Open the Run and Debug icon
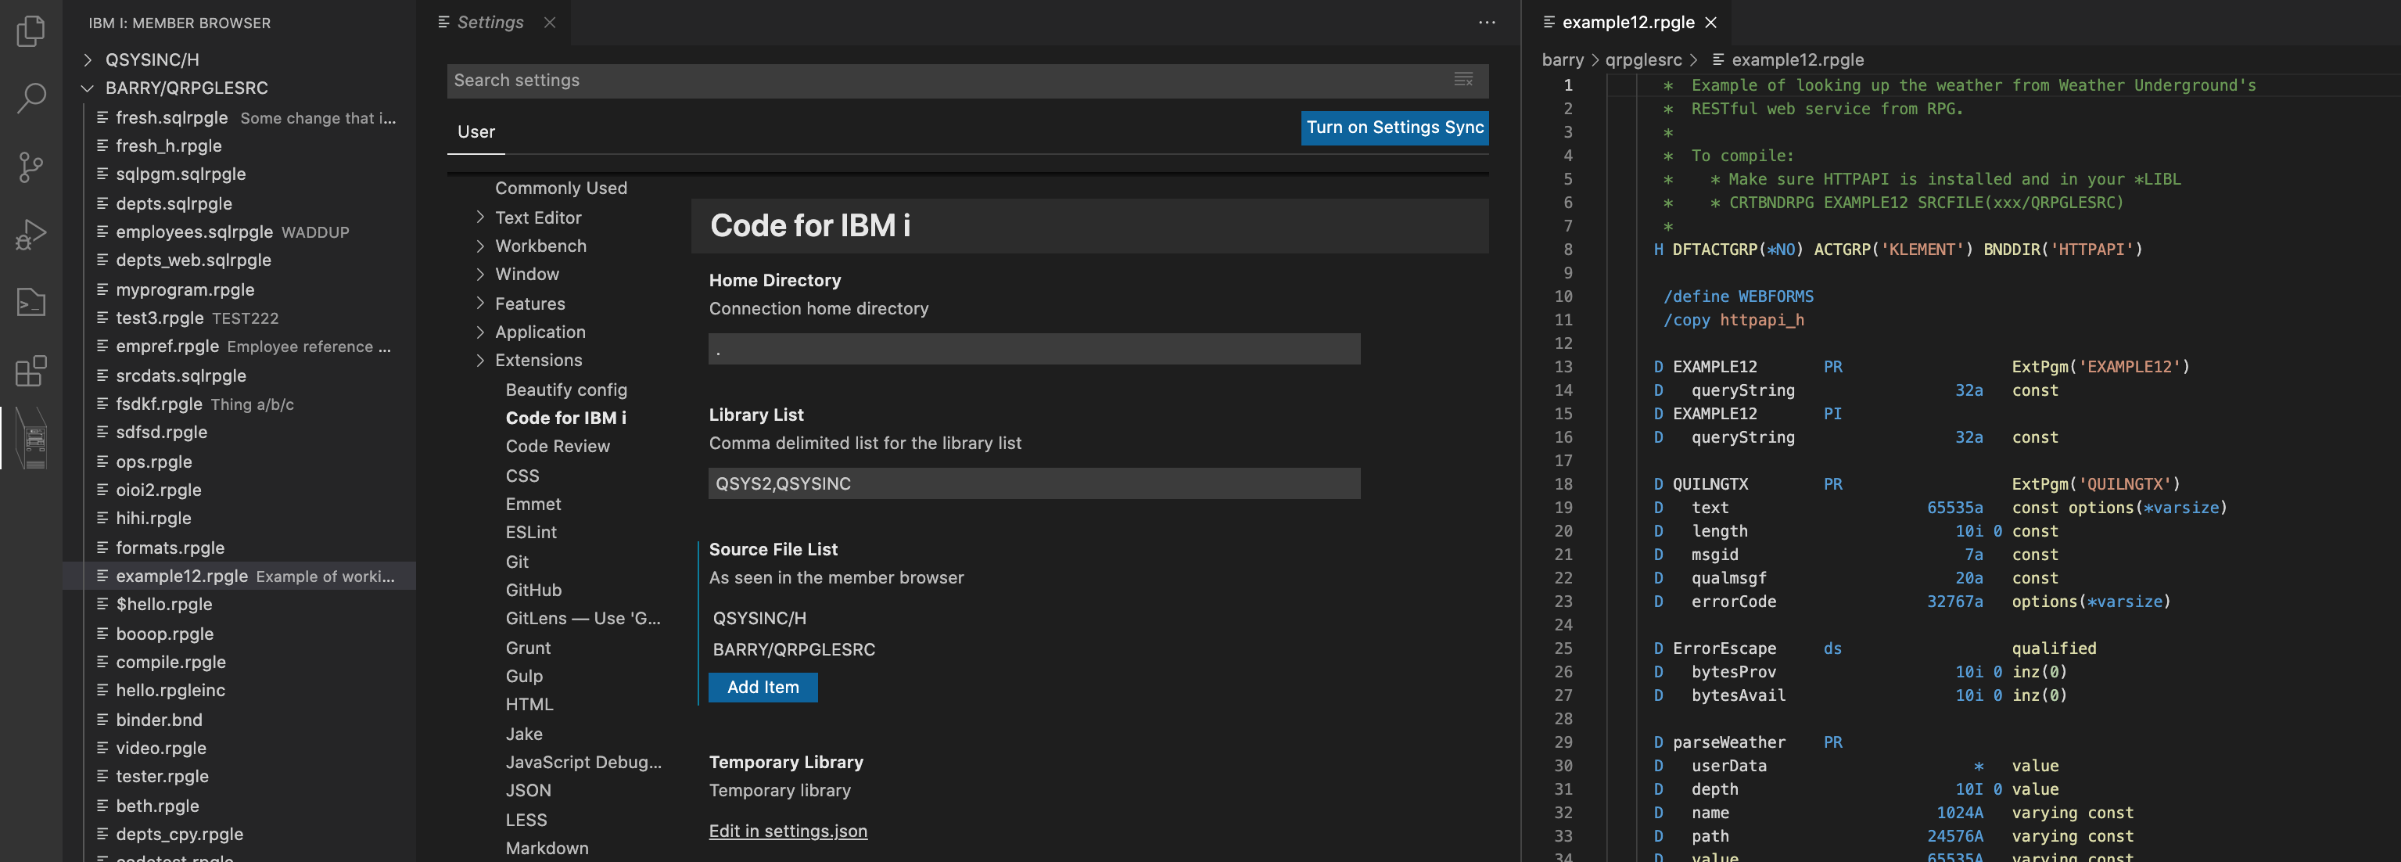 31,235
